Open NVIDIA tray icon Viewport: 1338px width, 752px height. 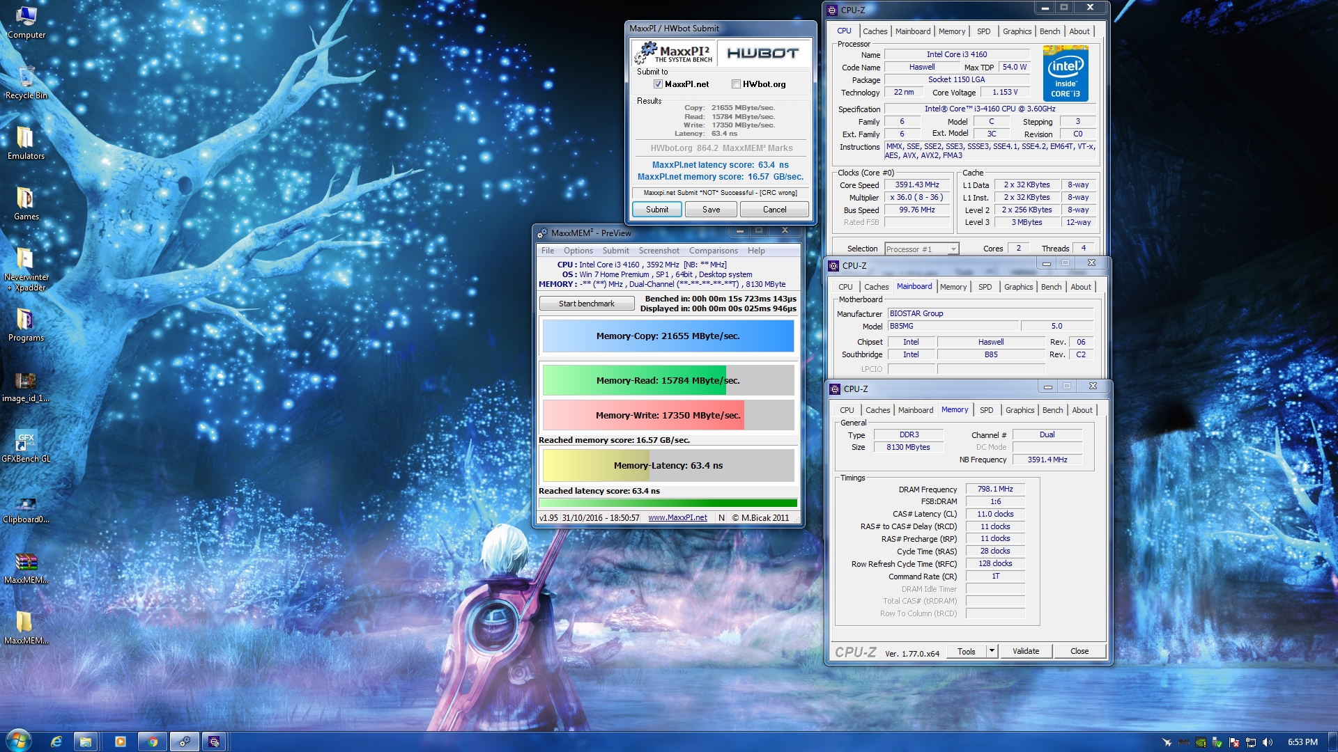(x=1200, y=742)
